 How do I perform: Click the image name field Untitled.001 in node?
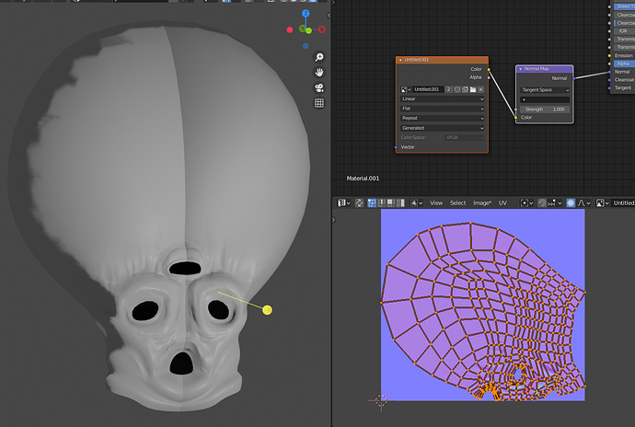click(x=428, y=89)
